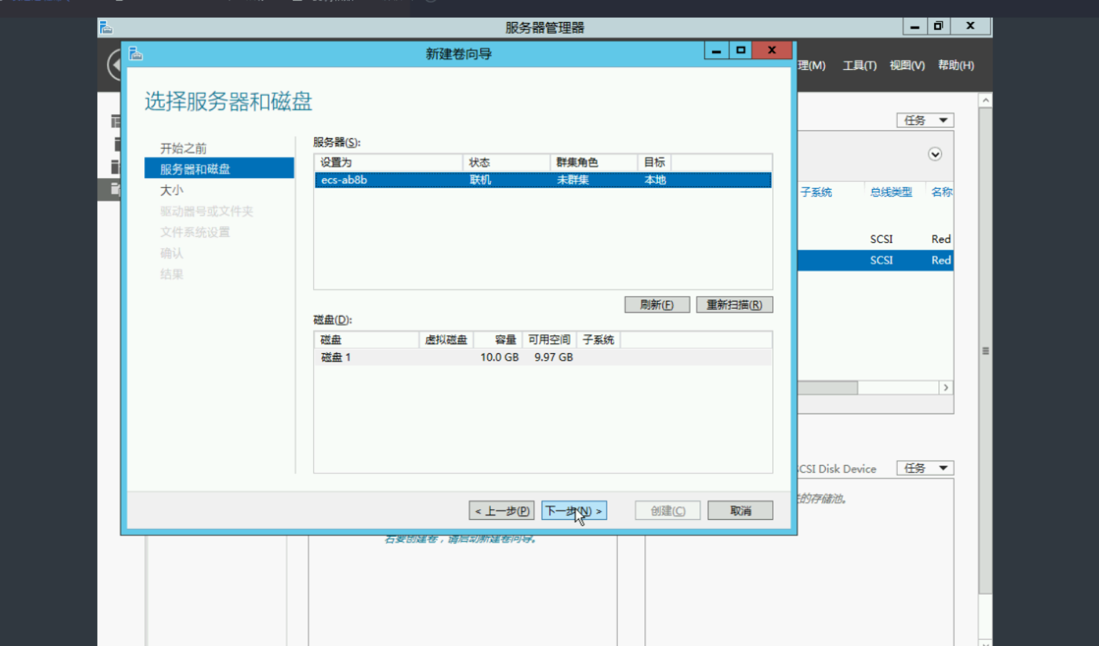Viewport: 1099px width, 646px height.
Task: Cancel the wizard with 取消
Action: (x=740, y=511)
